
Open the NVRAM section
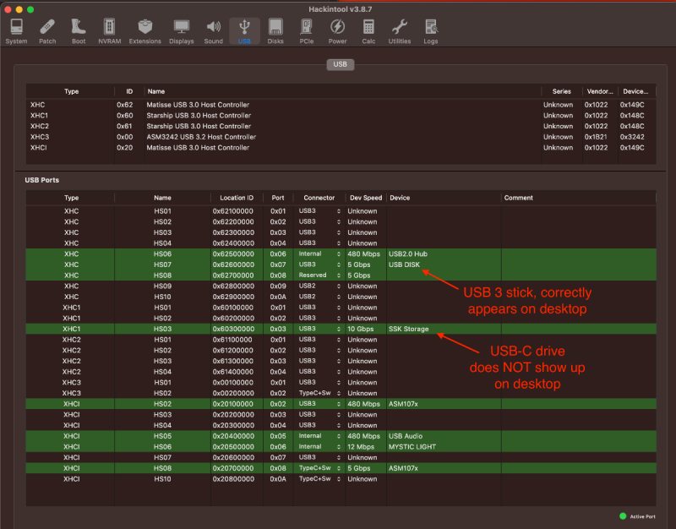coord(108,30)
